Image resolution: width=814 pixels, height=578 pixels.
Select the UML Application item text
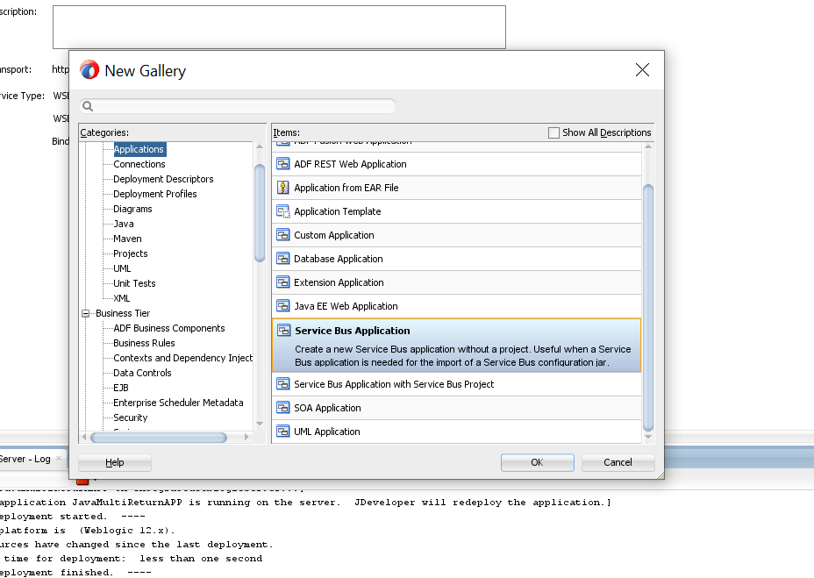coord(327,432)
